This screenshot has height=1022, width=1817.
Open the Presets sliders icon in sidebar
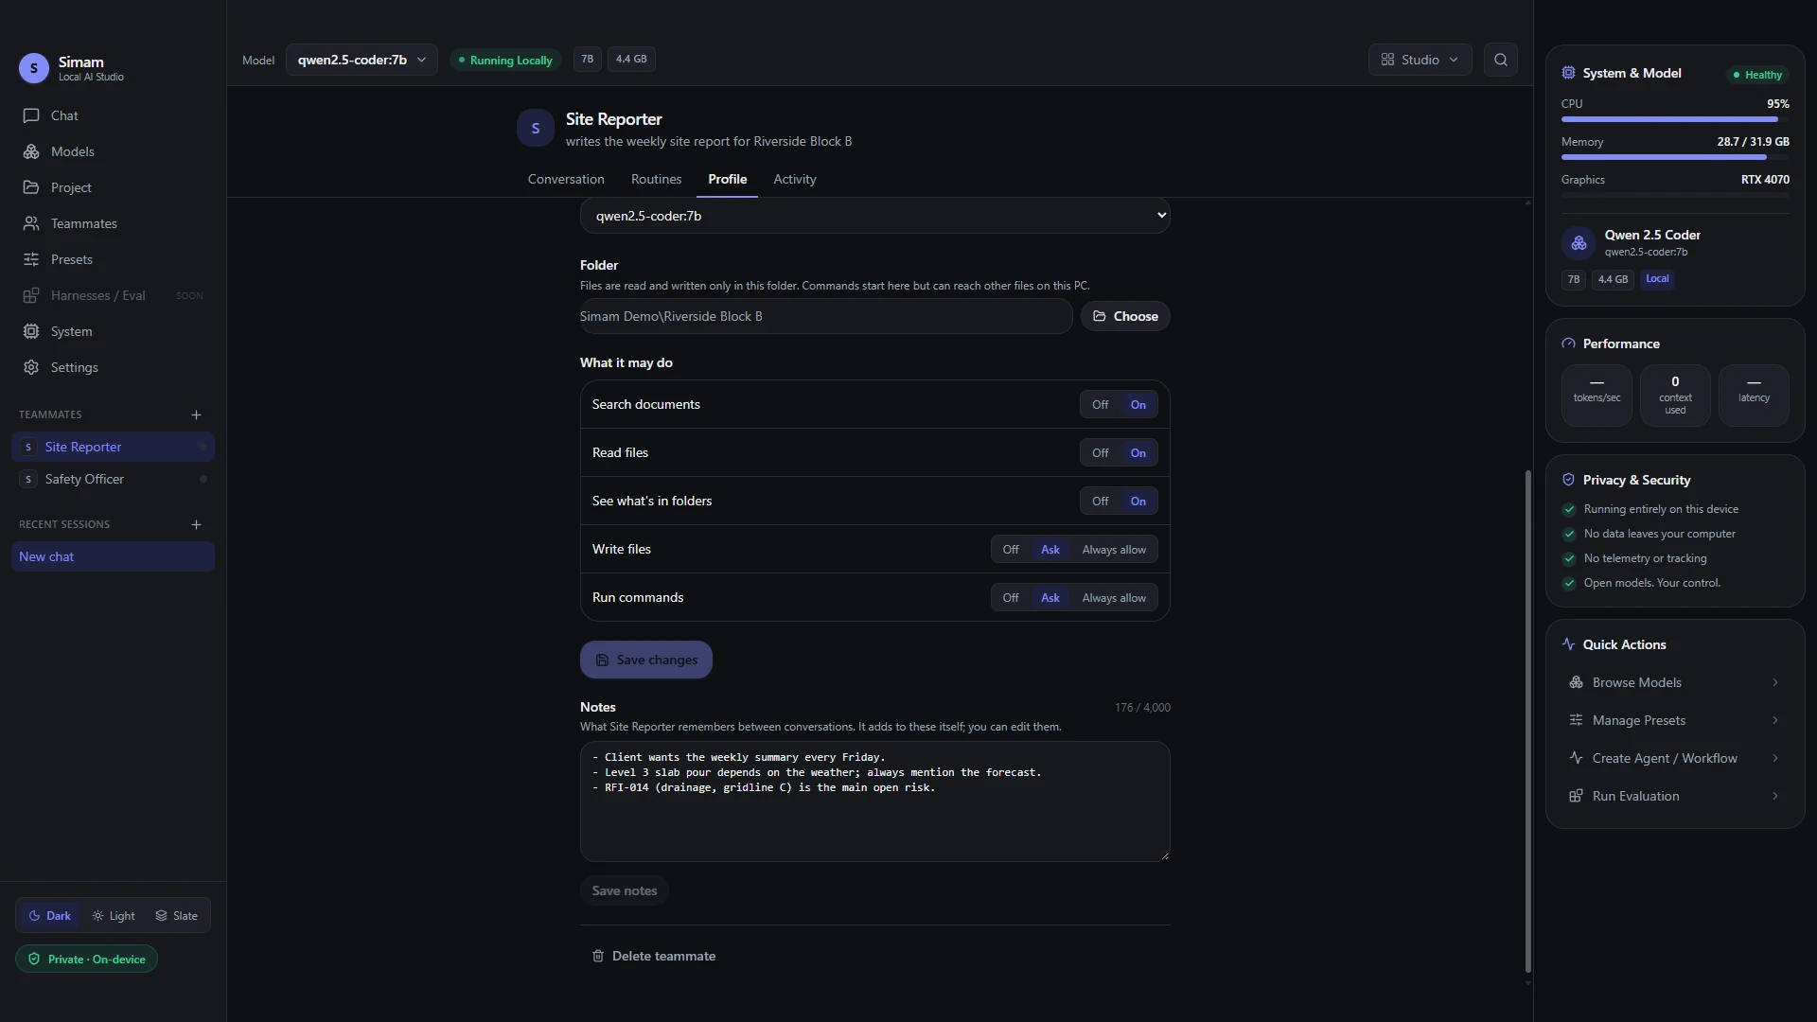(x=31, y=259)
